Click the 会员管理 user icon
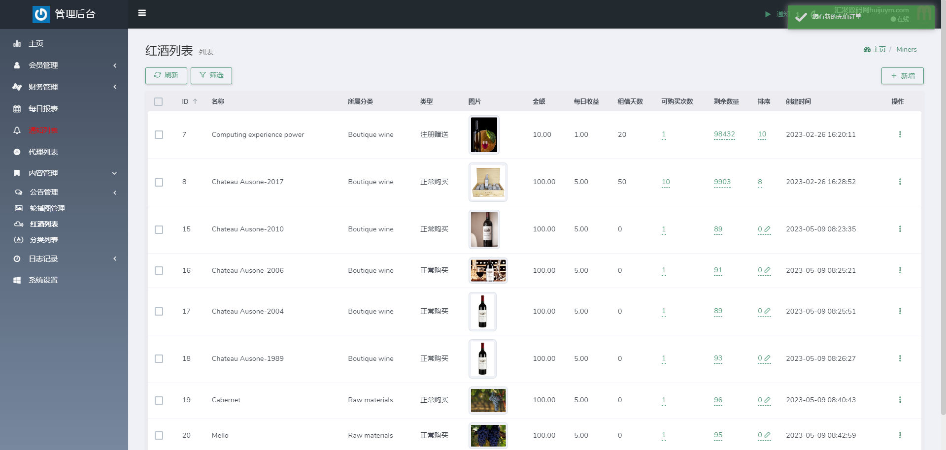Image resolution: width=946 pixels, height=450 pixels. pos(17,65)
